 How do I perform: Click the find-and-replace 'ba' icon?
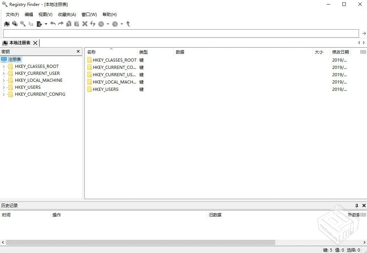tap(31, 24)
